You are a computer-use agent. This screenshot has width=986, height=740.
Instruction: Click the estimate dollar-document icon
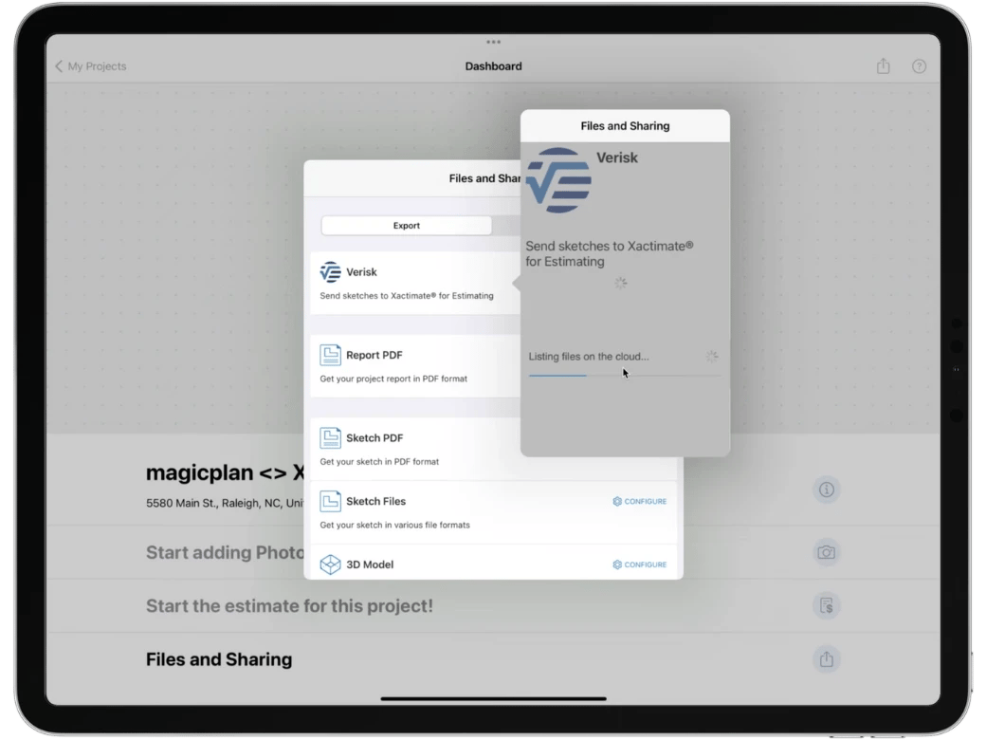pos(826,605)
